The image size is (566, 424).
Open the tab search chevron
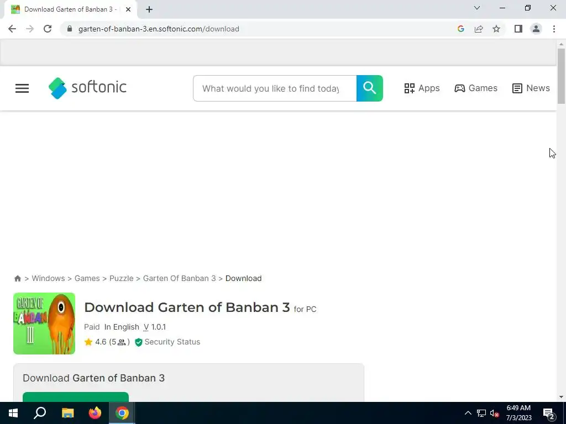pos(477,8)
